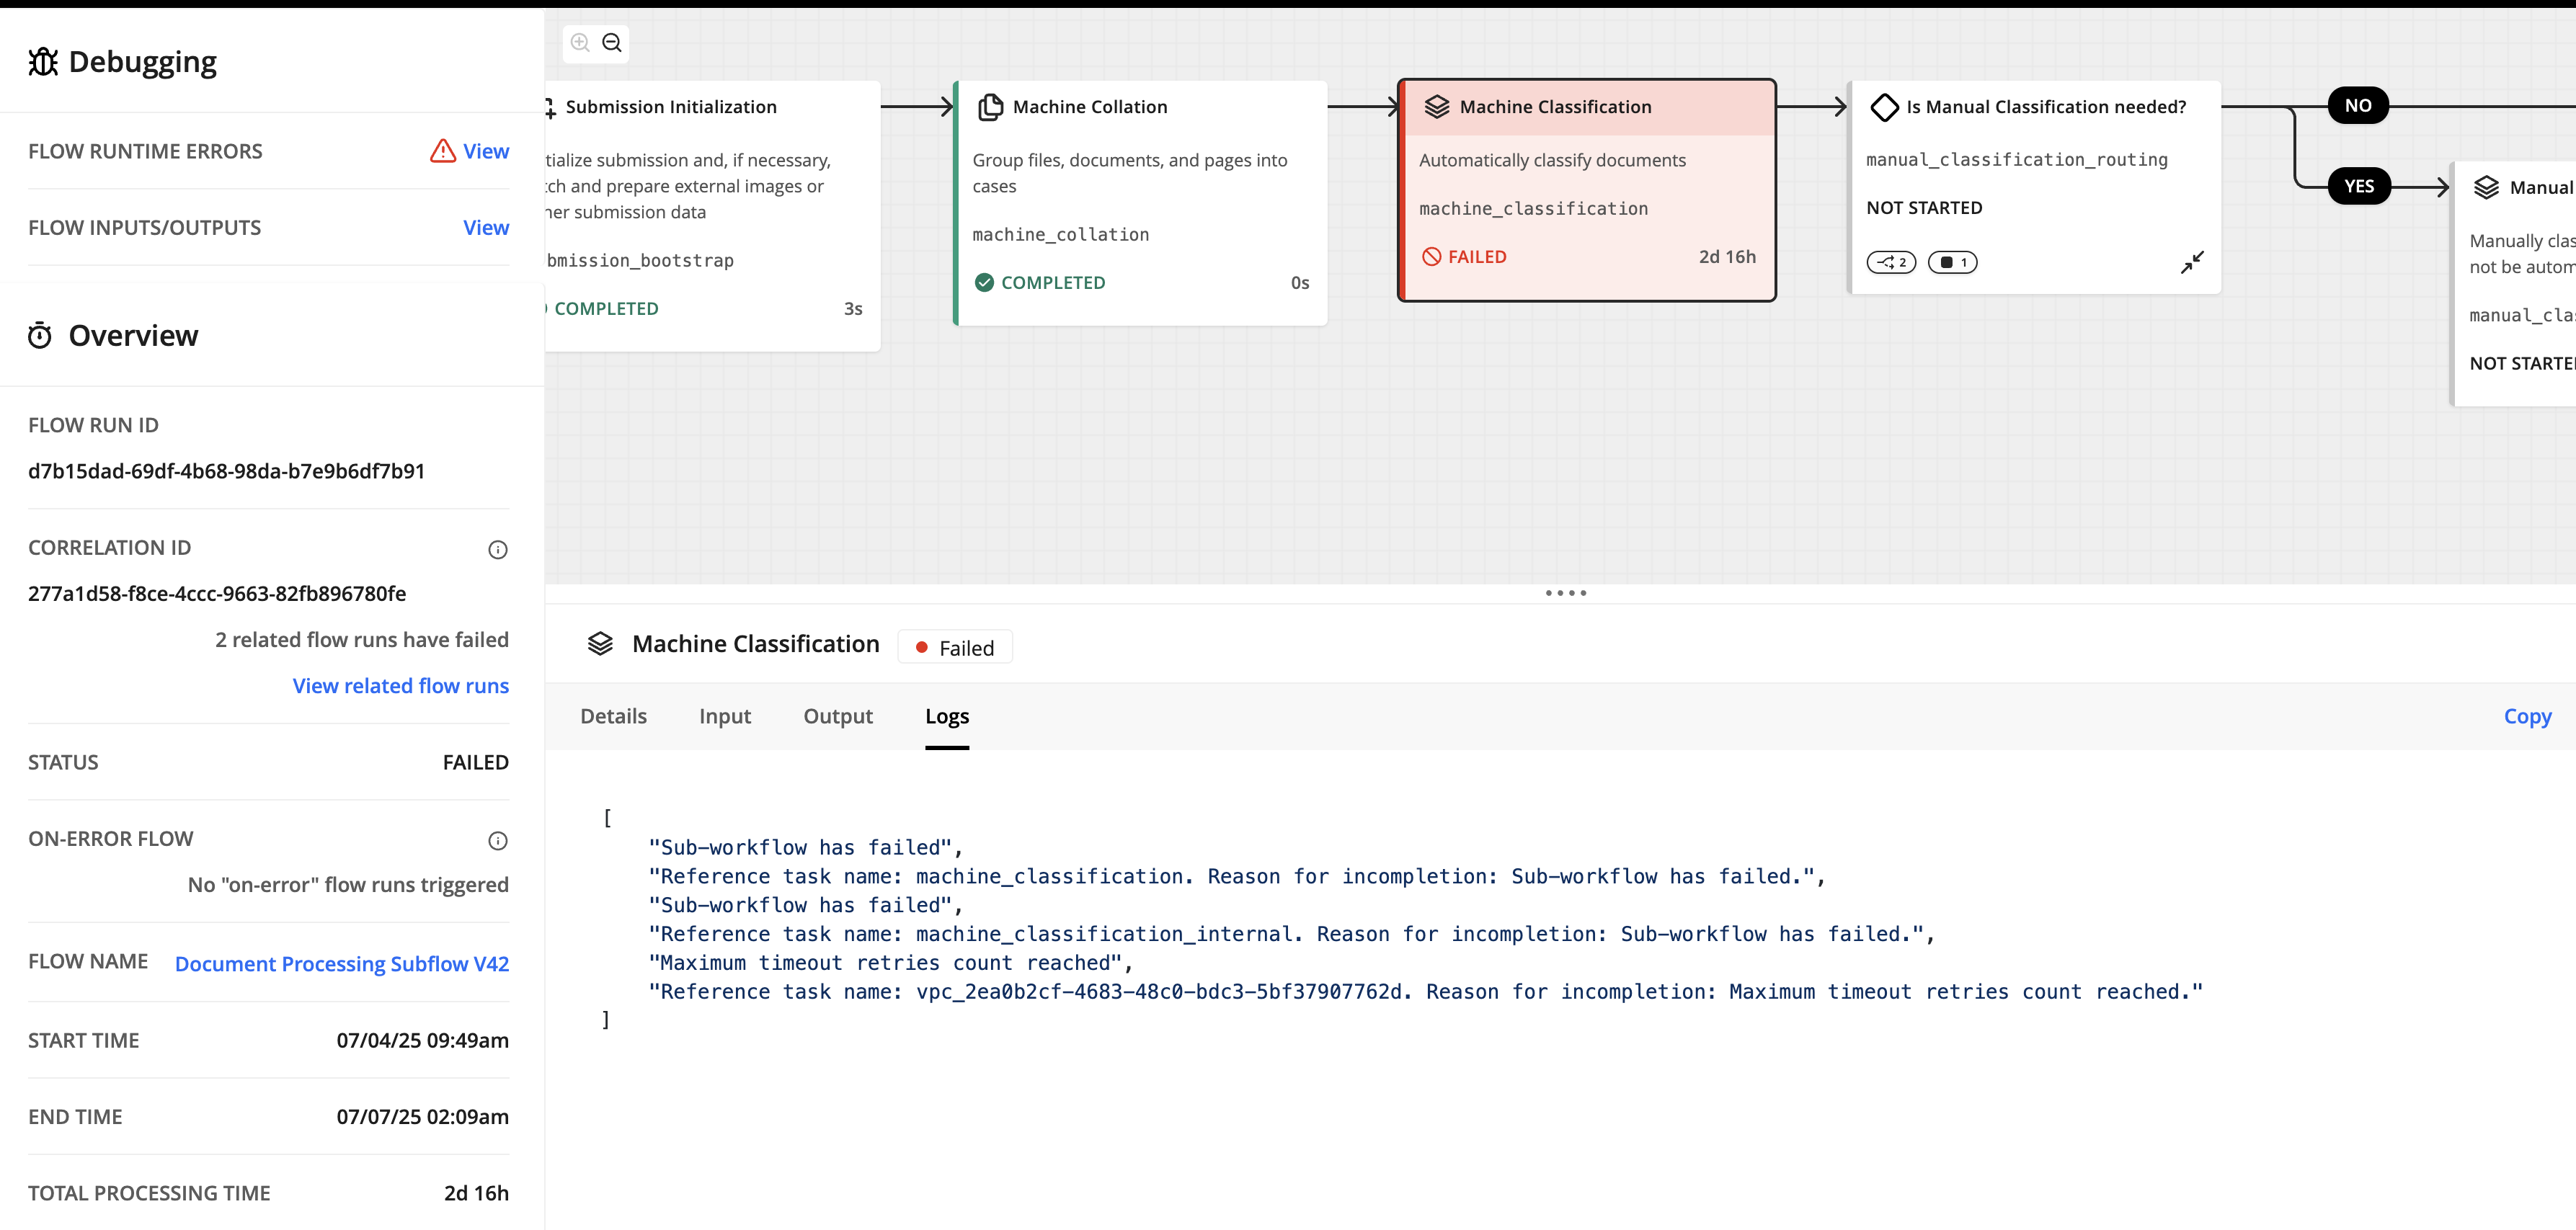The height and width of the screenshot is (1230, 2576).
Task: Click the red Failed status icon on Machine Classification
Action: click(x=1431, y=257)
